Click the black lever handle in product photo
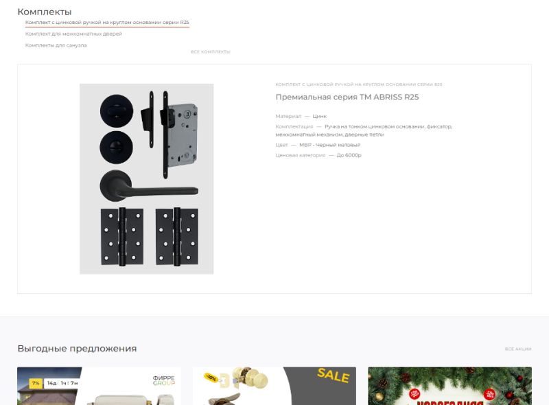The image size is (549, 405). pos(149,187)
